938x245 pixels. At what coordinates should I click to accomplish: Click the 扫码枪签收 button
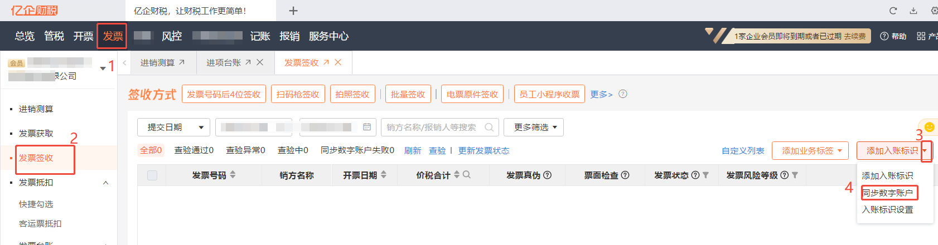pos(298,94)
